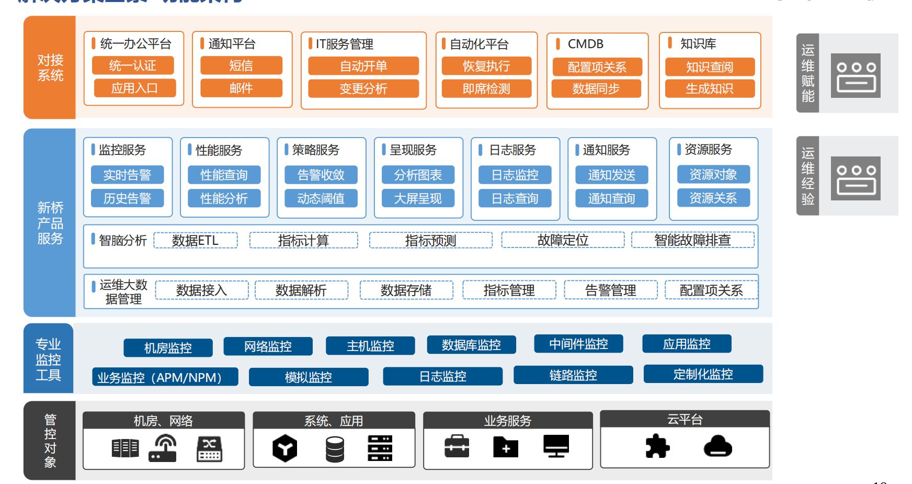Click the puzzle piece icon under 云平台
The height and width of the screenshot is (484, 912).
657,446
